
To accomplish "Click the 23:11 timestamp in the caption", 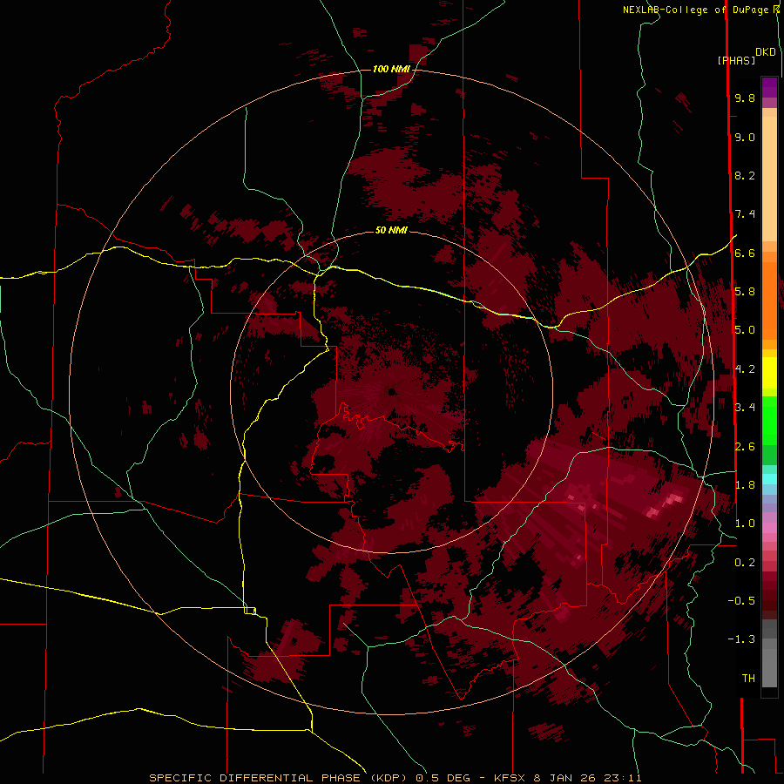I will [621, 778].
